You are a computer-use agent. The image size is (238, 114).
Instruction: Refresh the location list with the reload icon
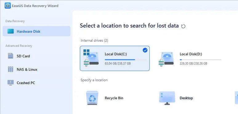click(183, 26)
